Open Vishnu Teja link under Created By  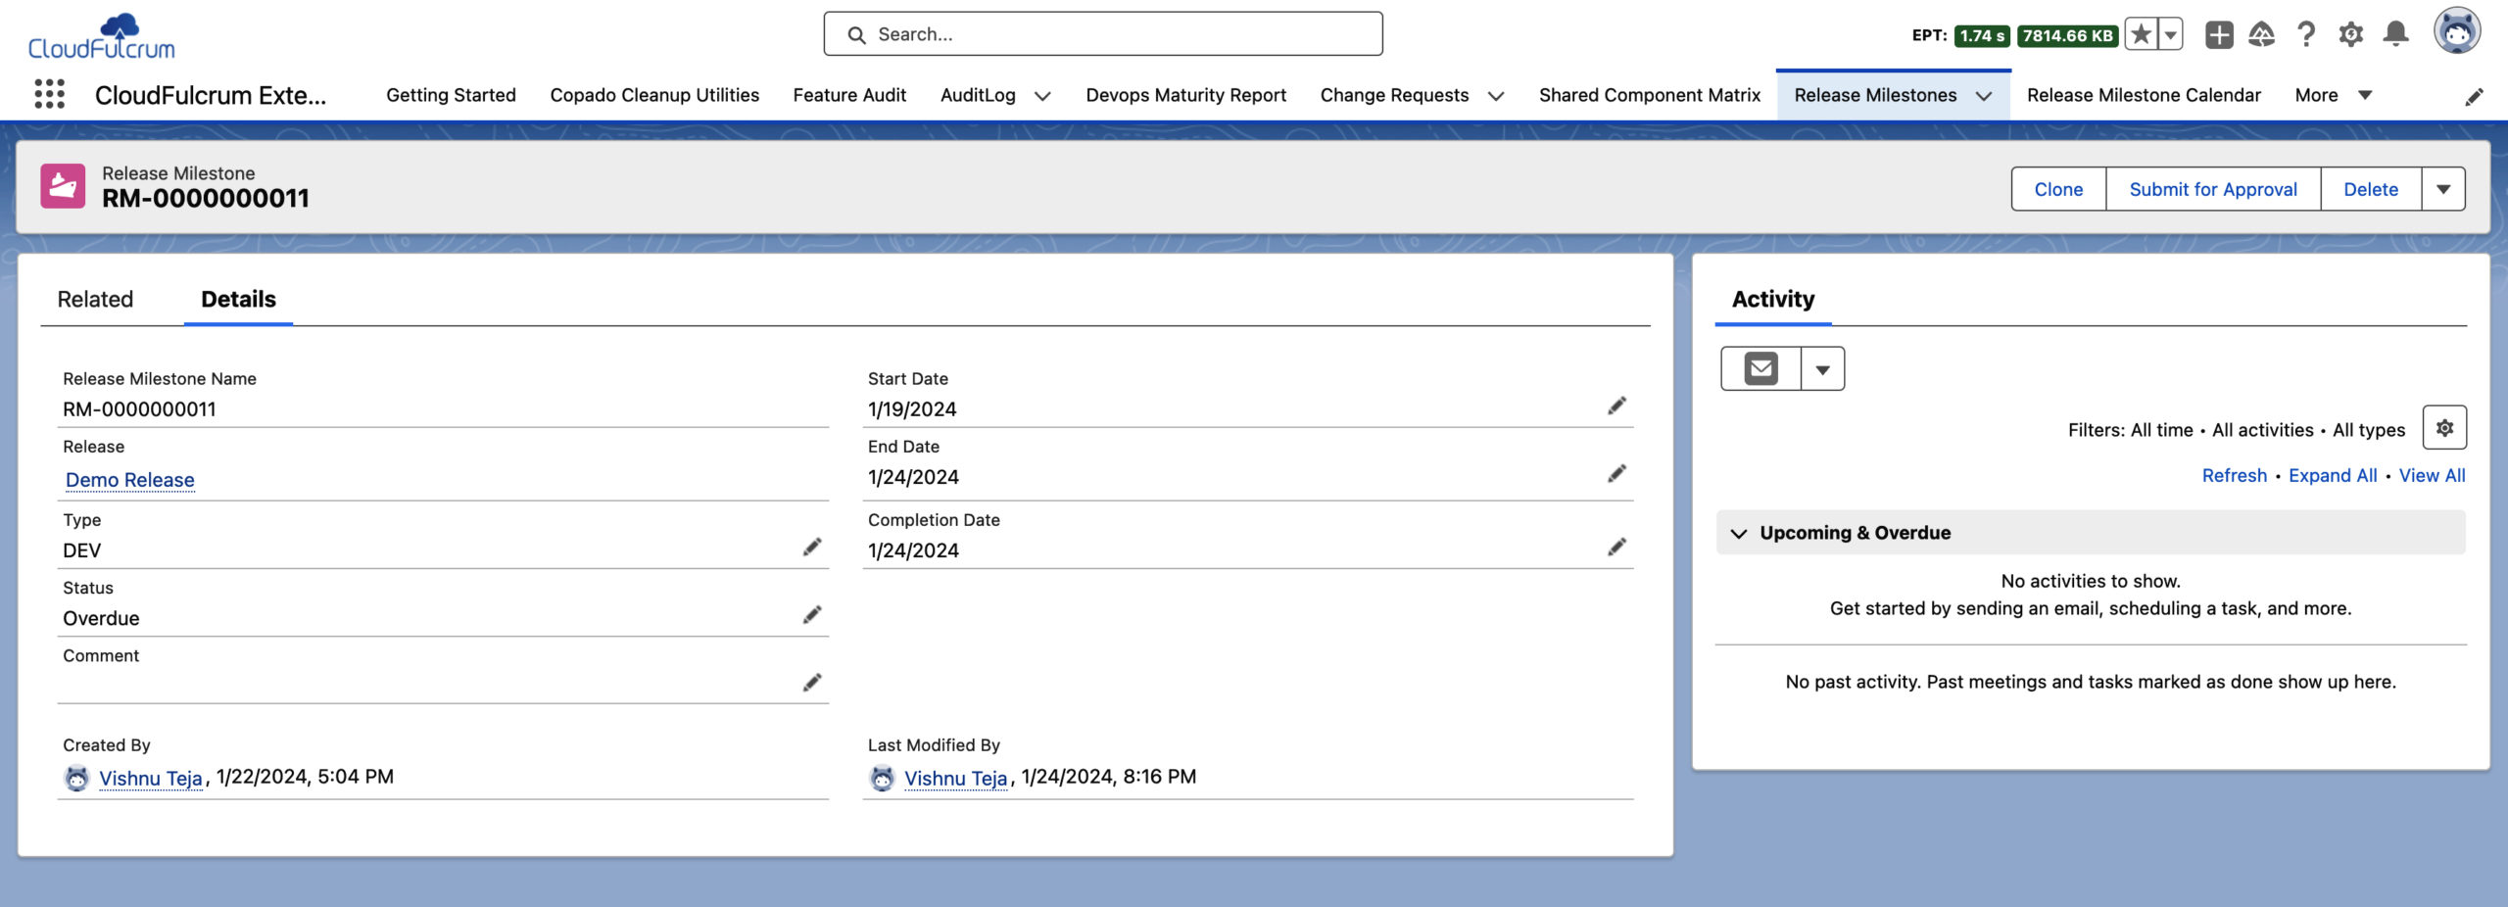coord(151,779)
